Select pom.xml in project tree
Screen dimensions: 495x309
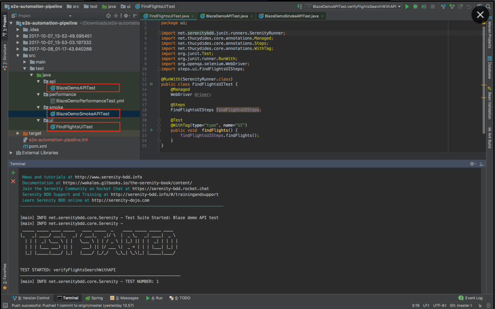click(x=38, y=146)
